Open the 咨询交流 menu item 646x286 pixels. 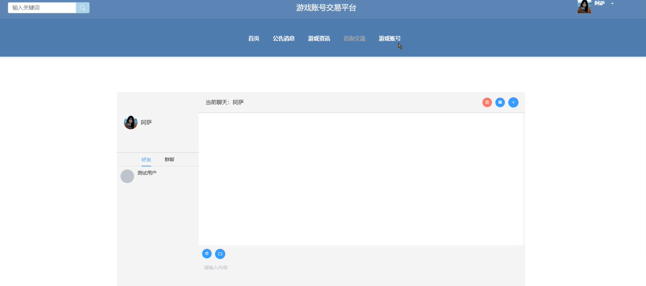(x=354, y=38)
